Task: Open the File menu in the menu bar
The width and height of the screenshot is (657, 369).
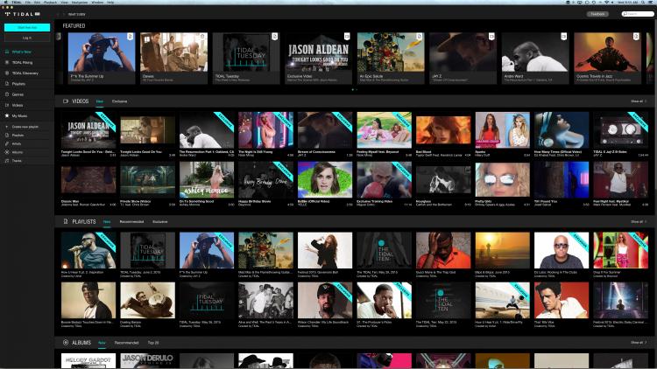Action: point(28,2)
